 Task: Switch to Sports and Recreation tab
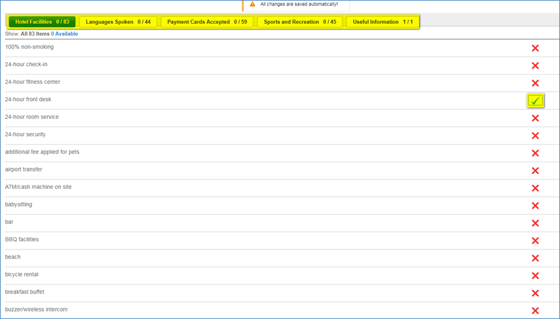click(x=300, y=22)
